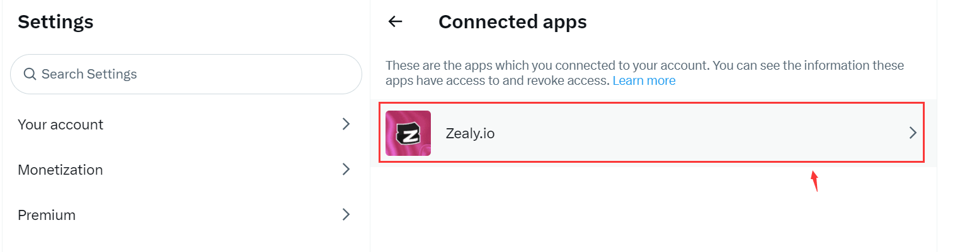Follow the Learn more link
The image size is (960, 252).
(644, 81)
